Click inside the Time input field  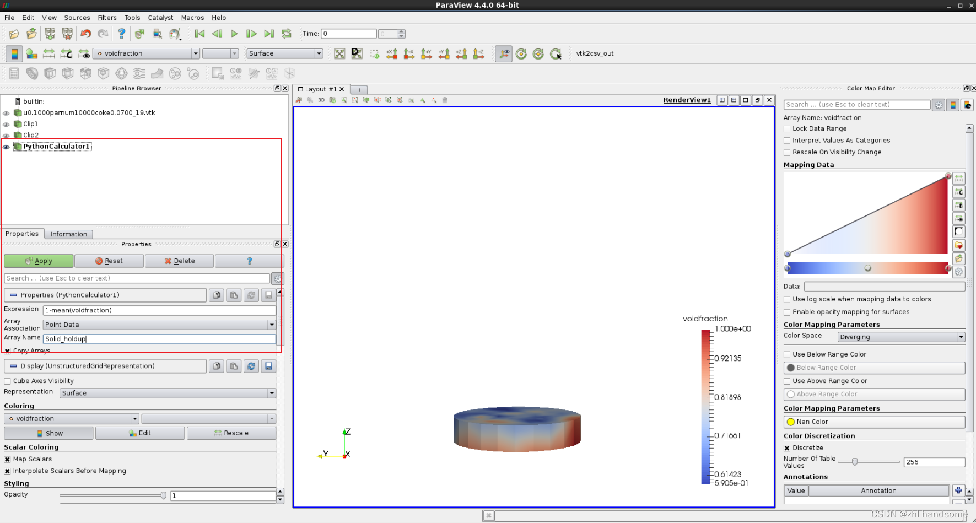pos(348,34)
